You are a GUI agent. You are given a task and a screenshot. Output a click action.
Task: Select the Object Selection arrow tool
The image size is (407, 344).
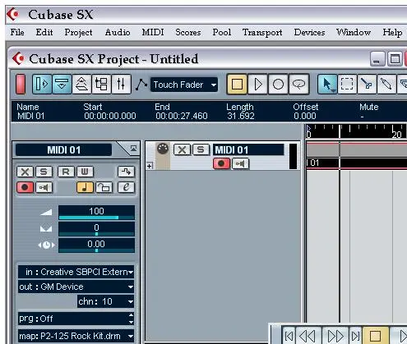tap(327, 84)
